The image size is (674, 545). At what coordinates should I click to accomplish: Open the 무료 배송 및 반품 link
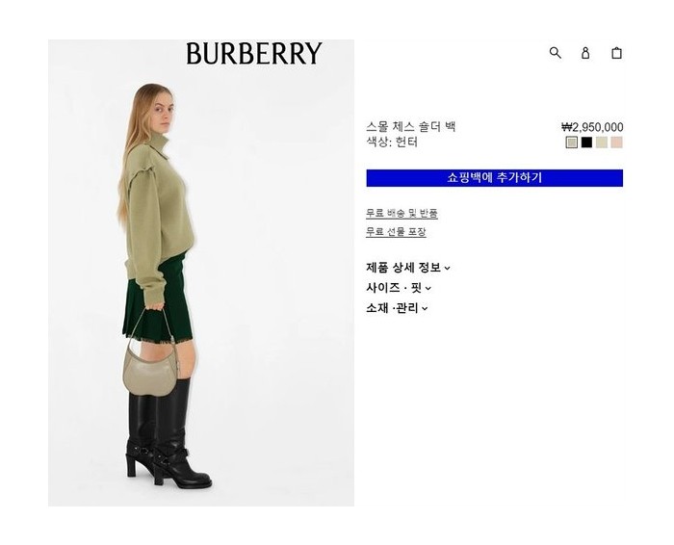[x=402, y=213]
